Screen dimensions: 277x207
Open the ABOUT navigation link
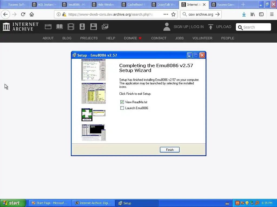(48, 38)
